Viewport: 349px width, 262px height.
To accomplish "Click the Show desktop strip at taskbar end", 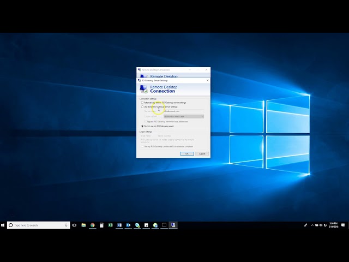I will click(x=348, y=225).
